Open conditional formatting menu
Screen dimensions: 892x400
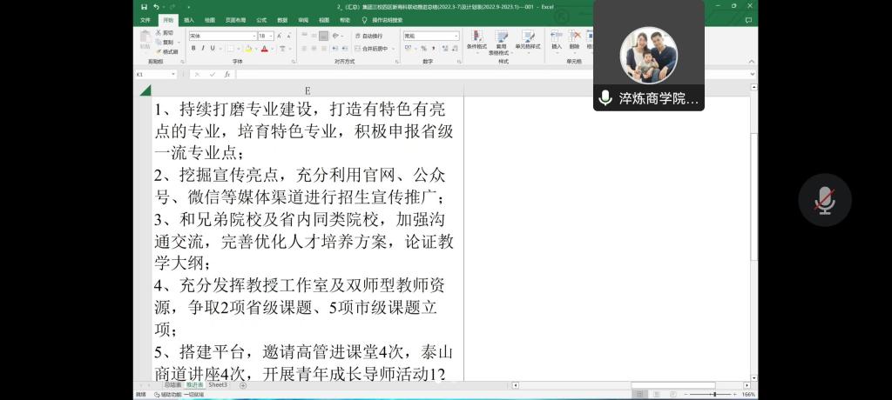tap(476, 42)
